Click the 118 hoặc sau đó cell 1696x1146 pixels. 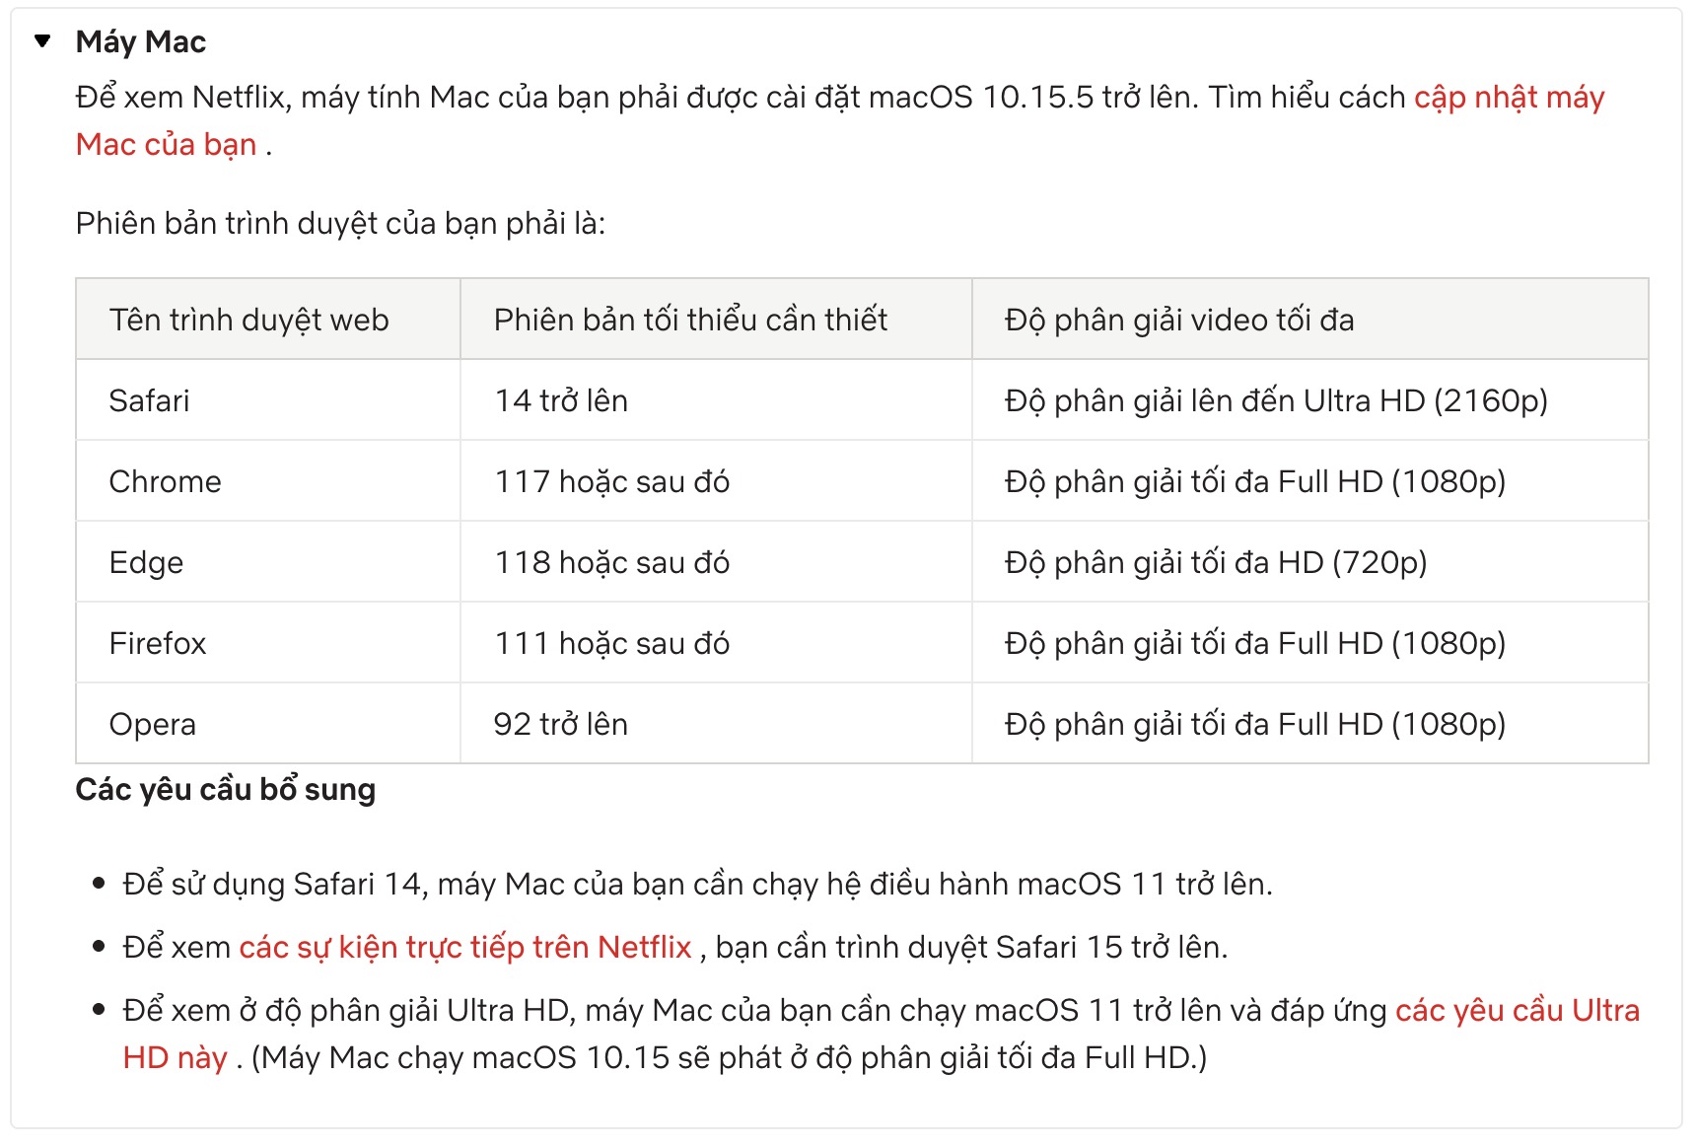pos(716,562)
